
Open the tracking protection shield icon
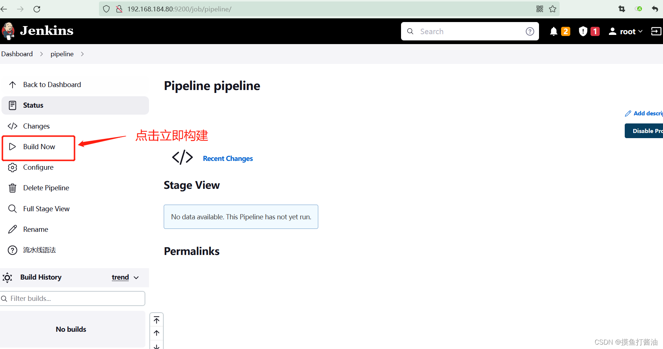[106, 9]
